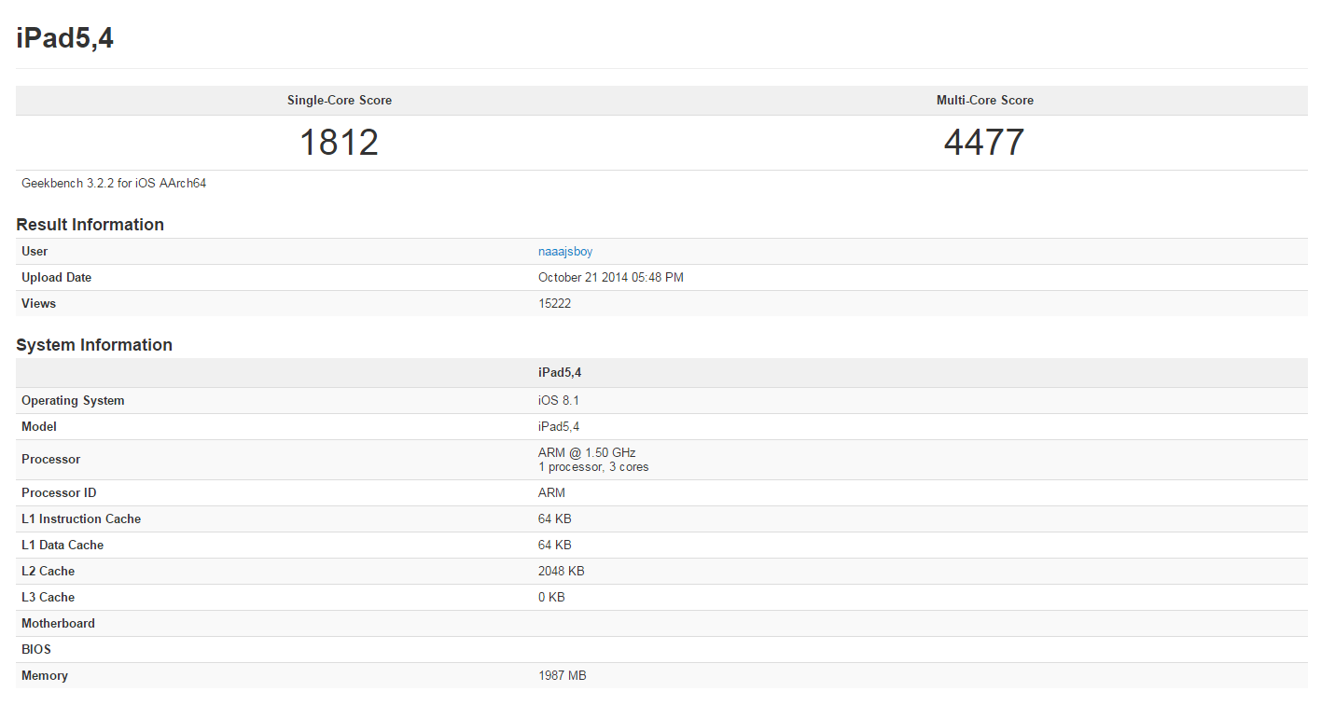Image resolution: width=1321 pixels, height=705 pixels.
Task: Select the 1 processor, 3 cores text
Action: click(593, 467)
